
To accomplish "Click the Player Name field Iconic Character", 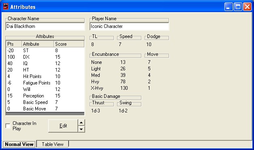I will click(x=129, y=26).
